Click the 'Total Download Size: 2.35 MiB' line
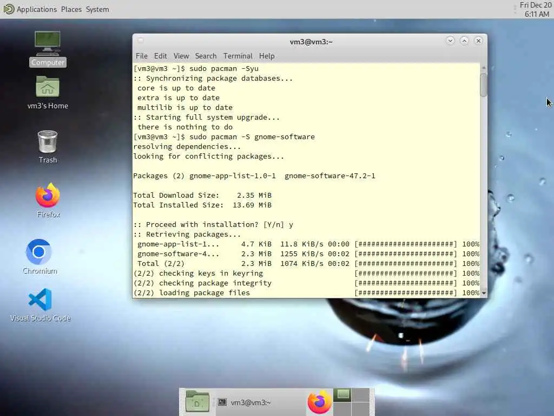The image size is (554, 416). point(202,195)
